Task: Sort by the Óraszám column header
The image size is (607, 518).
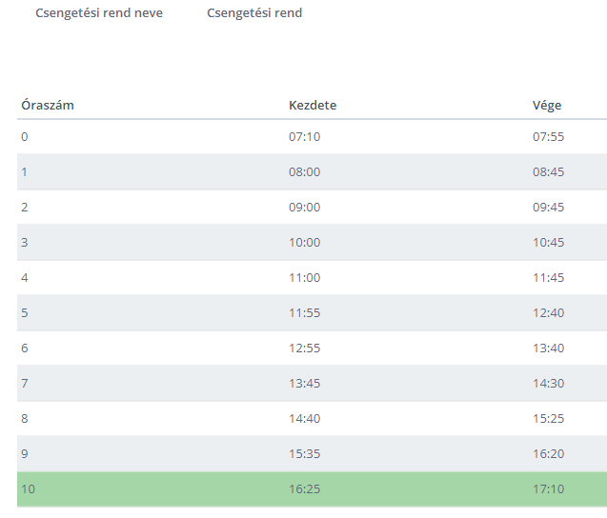Action: tap(48, 106)
